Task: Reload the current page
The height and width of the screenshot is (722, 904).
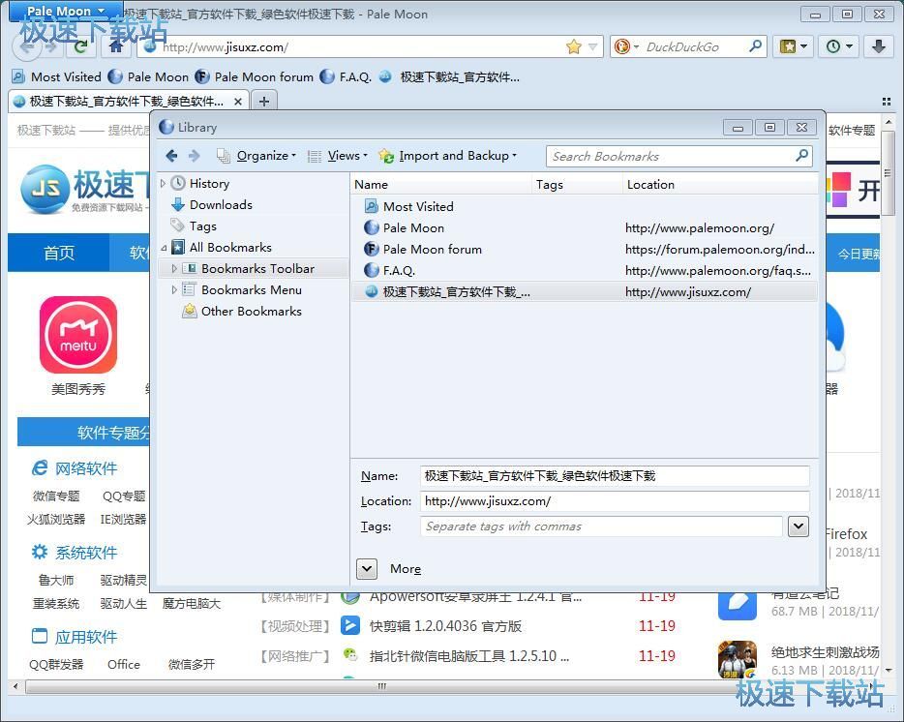Action: (x=80, y=46)
